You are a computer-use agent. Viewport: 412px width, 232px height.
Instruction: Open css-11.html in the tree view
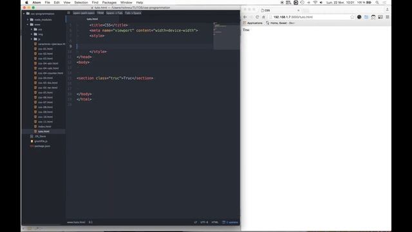click(45, 122)
